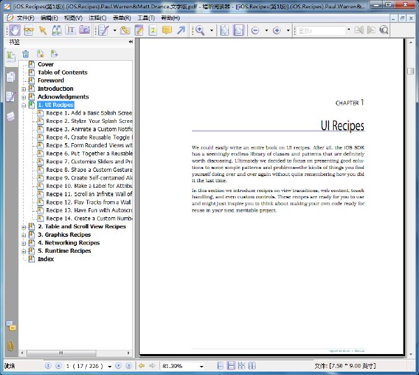
Task: Open dropdown arrow beside Zoom magnifier tool
Action: (x=212, y=31)
